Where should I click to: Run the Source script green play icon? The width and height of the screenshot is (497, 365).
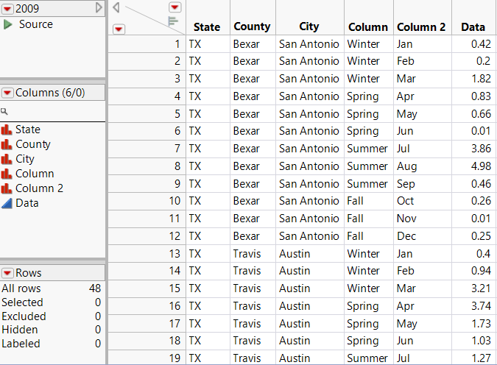coord(8,24)
